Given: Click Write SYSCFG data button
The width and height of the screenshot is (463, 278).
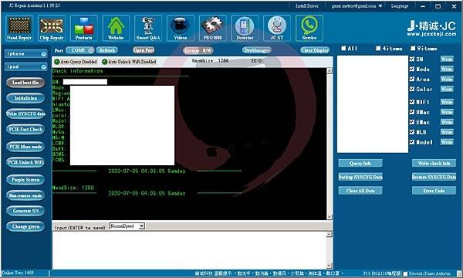Looking at the screenshot, I should point(25,114).
